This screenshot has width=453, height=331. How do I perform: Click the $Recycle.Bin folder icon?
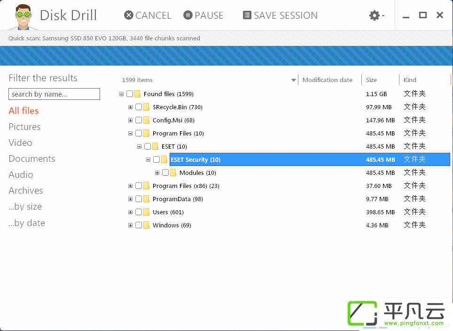[147, 107]
